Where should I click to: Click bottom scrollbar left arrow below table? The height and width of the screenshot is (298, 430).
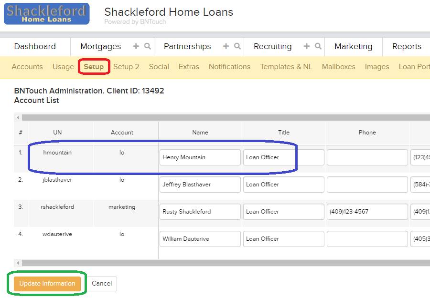click(18, 263)
